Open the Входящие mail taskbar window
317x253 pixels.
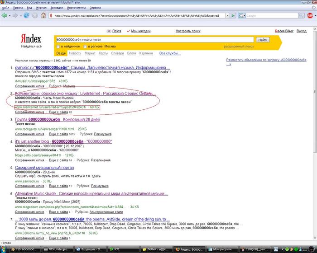tap(91, 249)
